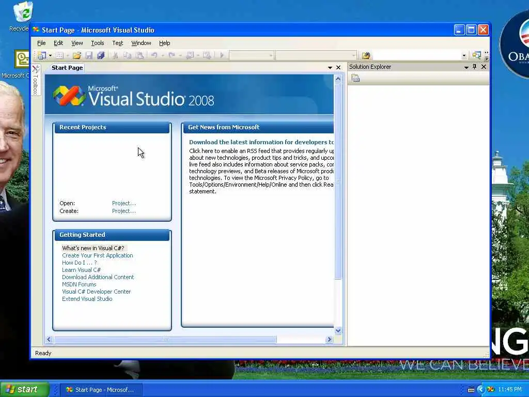
Task: Click the Open File folder icon
Action: click(x=77, y=55)
